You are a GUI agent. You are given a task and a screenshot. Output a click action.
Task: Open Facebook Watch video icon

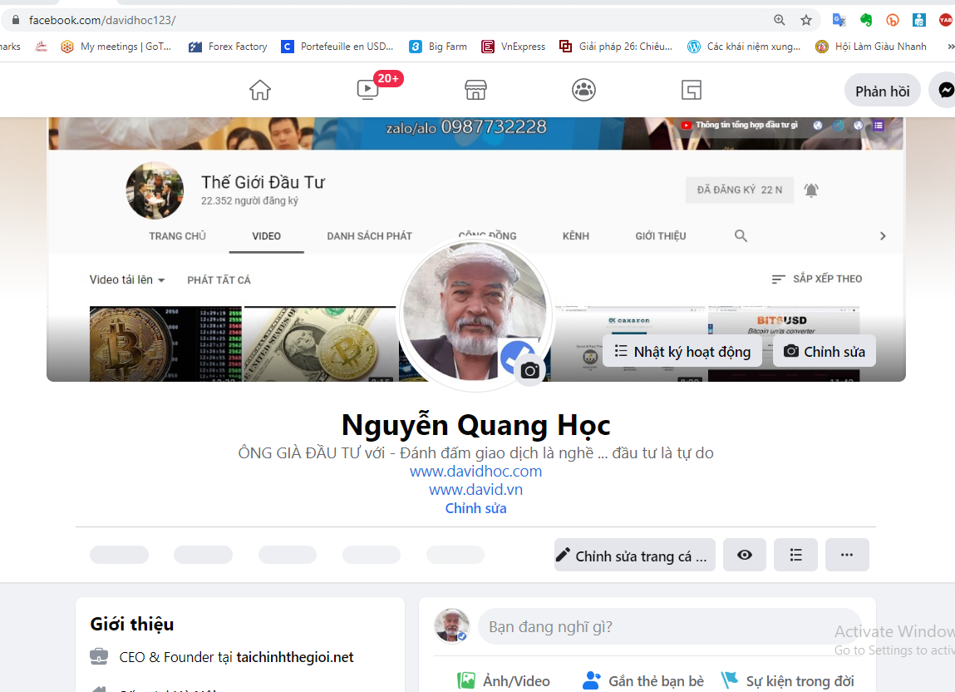368,90
